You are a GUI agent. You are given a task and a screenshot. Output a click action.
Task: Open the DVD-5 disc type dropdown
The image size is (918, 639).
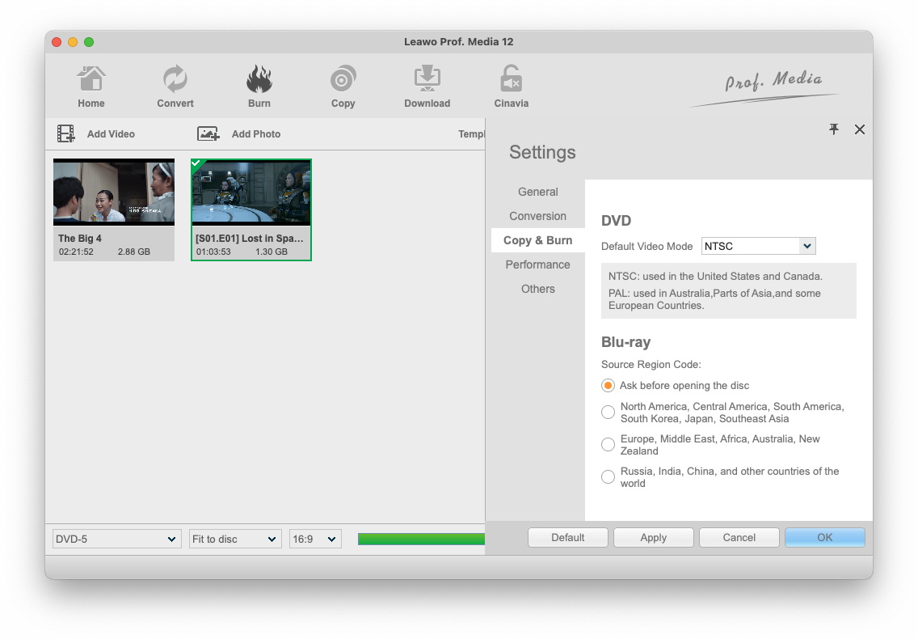coord(116,540)
